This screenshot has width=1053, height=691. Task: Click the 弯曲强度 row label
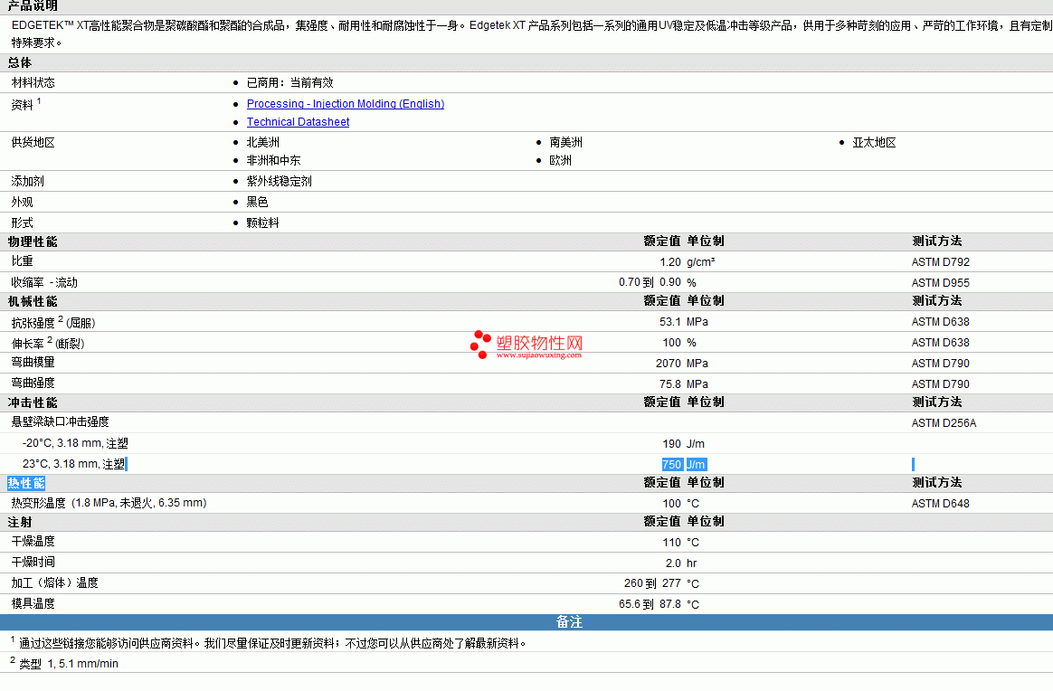point(33,383)
